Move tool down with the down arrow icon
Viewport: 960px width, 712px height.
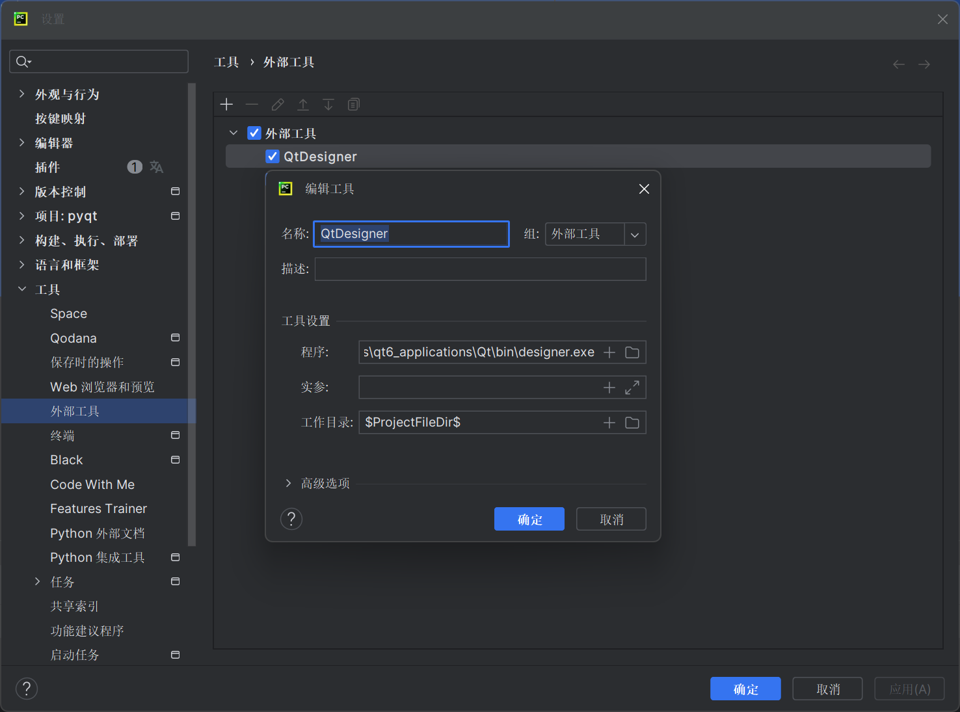(328, 105)
